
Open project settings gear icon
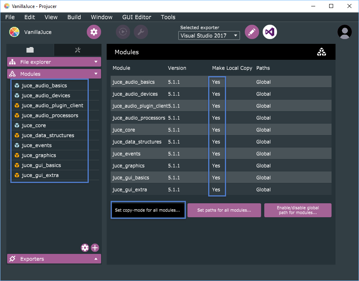point(94,32)
